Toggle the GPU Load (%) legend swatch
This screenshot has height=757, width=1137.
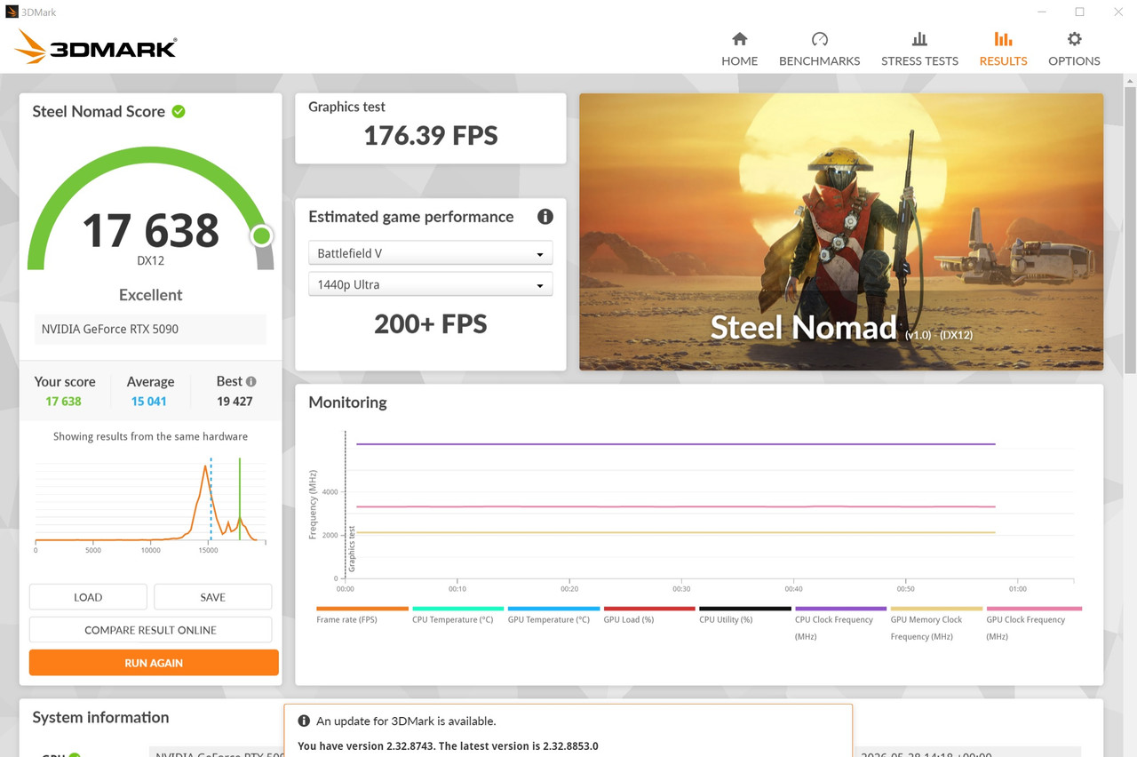(x=649, y=609)
